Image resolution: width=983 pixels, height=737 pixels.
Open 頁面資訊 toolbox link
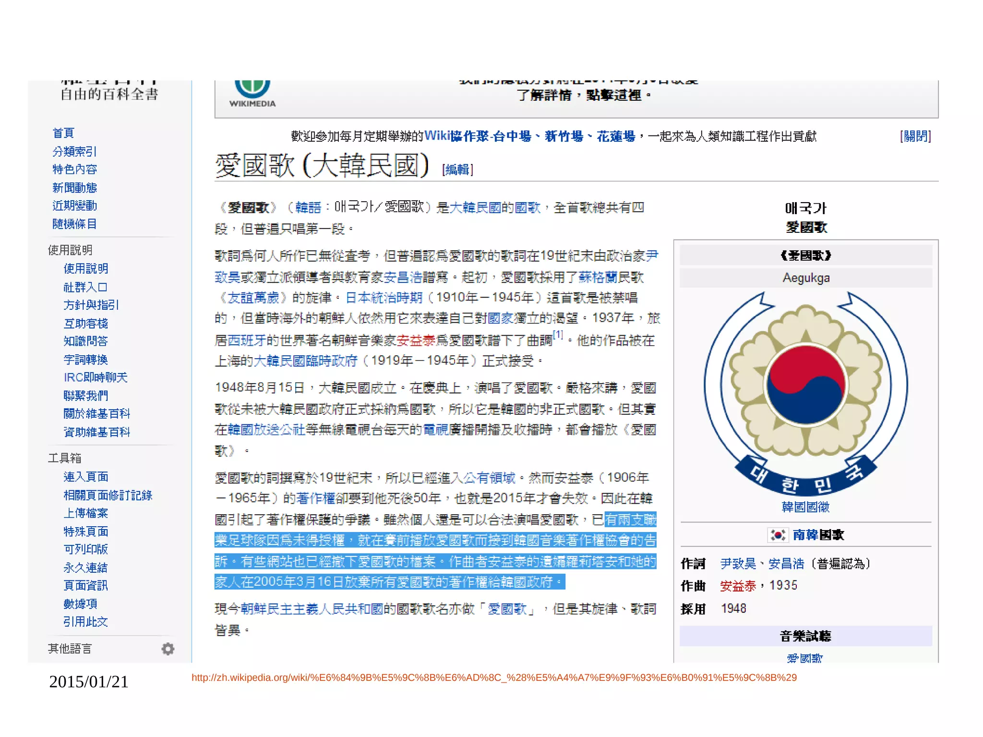86,585
